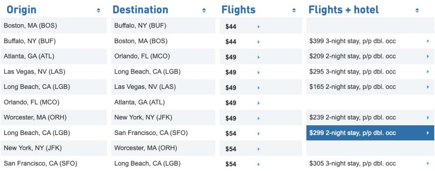Click arrow beside $399 3-night stay package

(x=428, y=41)
